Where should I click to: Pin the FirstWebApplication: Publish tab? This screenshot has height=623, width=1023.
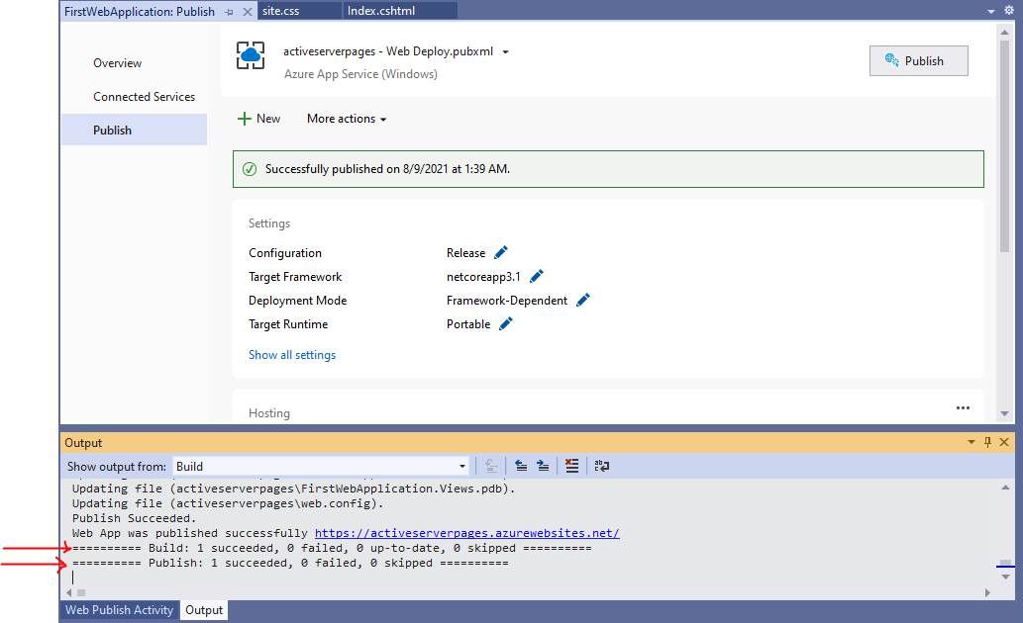[x=229, y=12]
